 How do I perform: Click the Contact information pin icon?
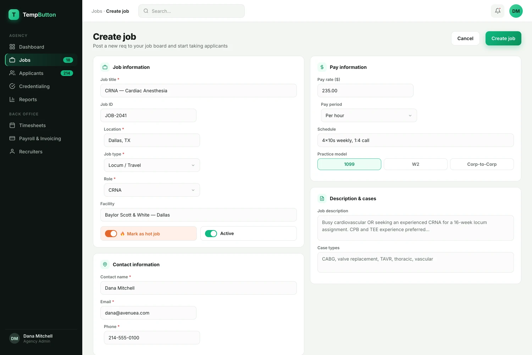[x=105, y=264]
